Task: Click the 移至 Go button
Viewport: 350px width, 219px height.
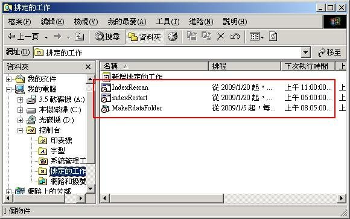Action: pyautogui.click(x=329, y=52)
